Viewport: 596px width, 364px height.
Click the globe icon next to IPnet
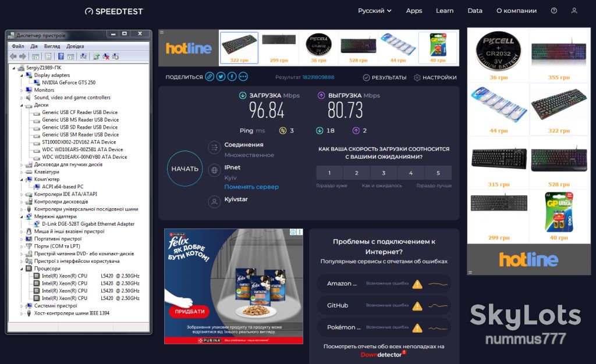click(214, 170)
